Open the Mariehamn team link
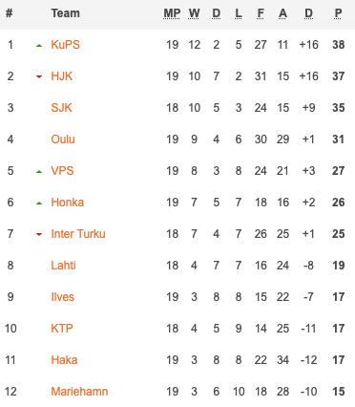The height and width of the screenshot is (407, 355). point(79,392)
